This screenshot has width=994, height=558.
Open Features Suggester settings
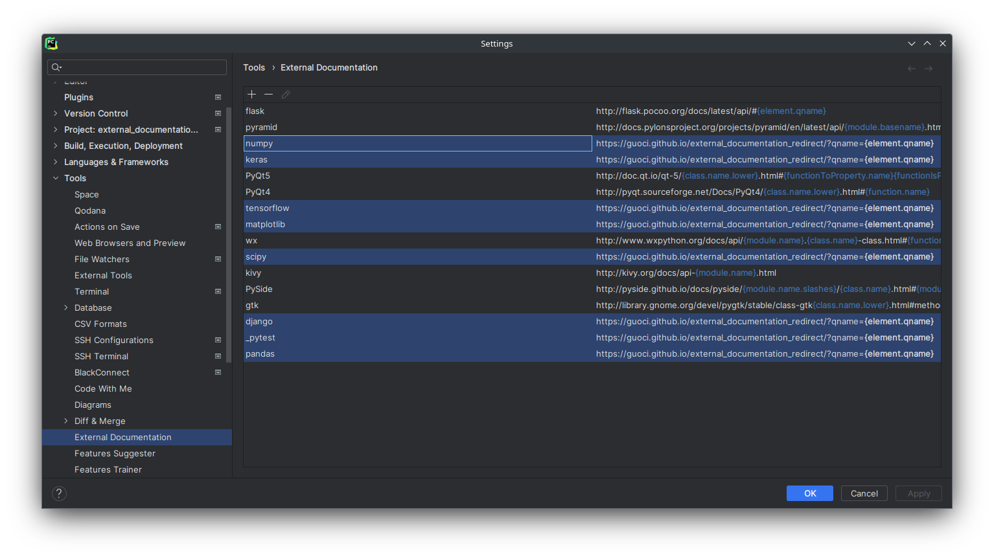115,453
